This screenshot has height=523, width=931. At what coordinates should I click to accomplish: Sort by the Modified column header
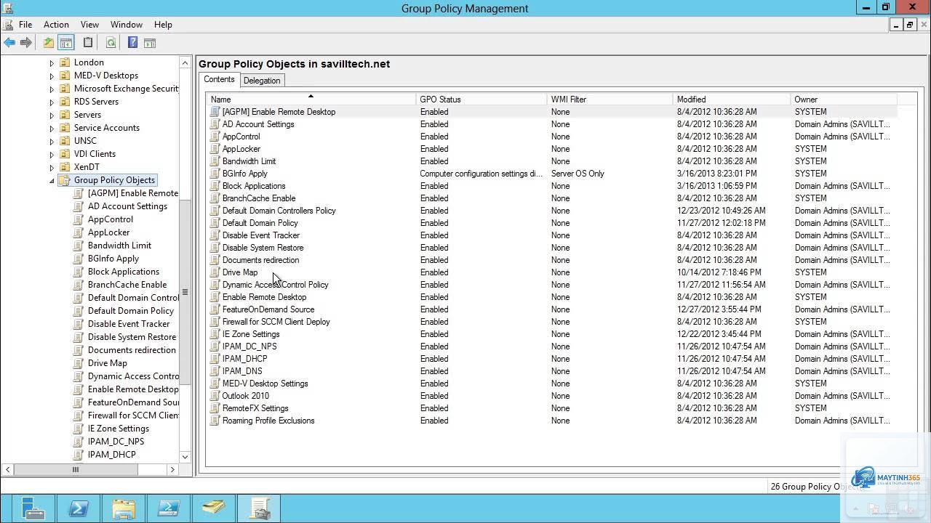click(732, 100)
